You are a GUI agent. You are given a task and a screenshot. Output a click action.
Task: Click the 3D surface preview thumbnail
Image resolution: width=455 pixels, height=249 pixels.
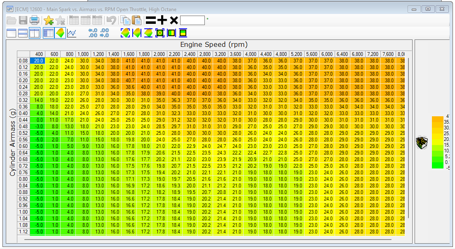[421, 142]
